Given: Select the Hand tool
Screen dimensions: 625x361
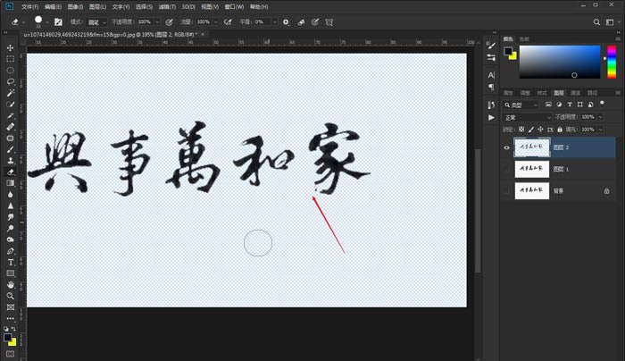Looking at the screenshot, I should click(11, 285).
